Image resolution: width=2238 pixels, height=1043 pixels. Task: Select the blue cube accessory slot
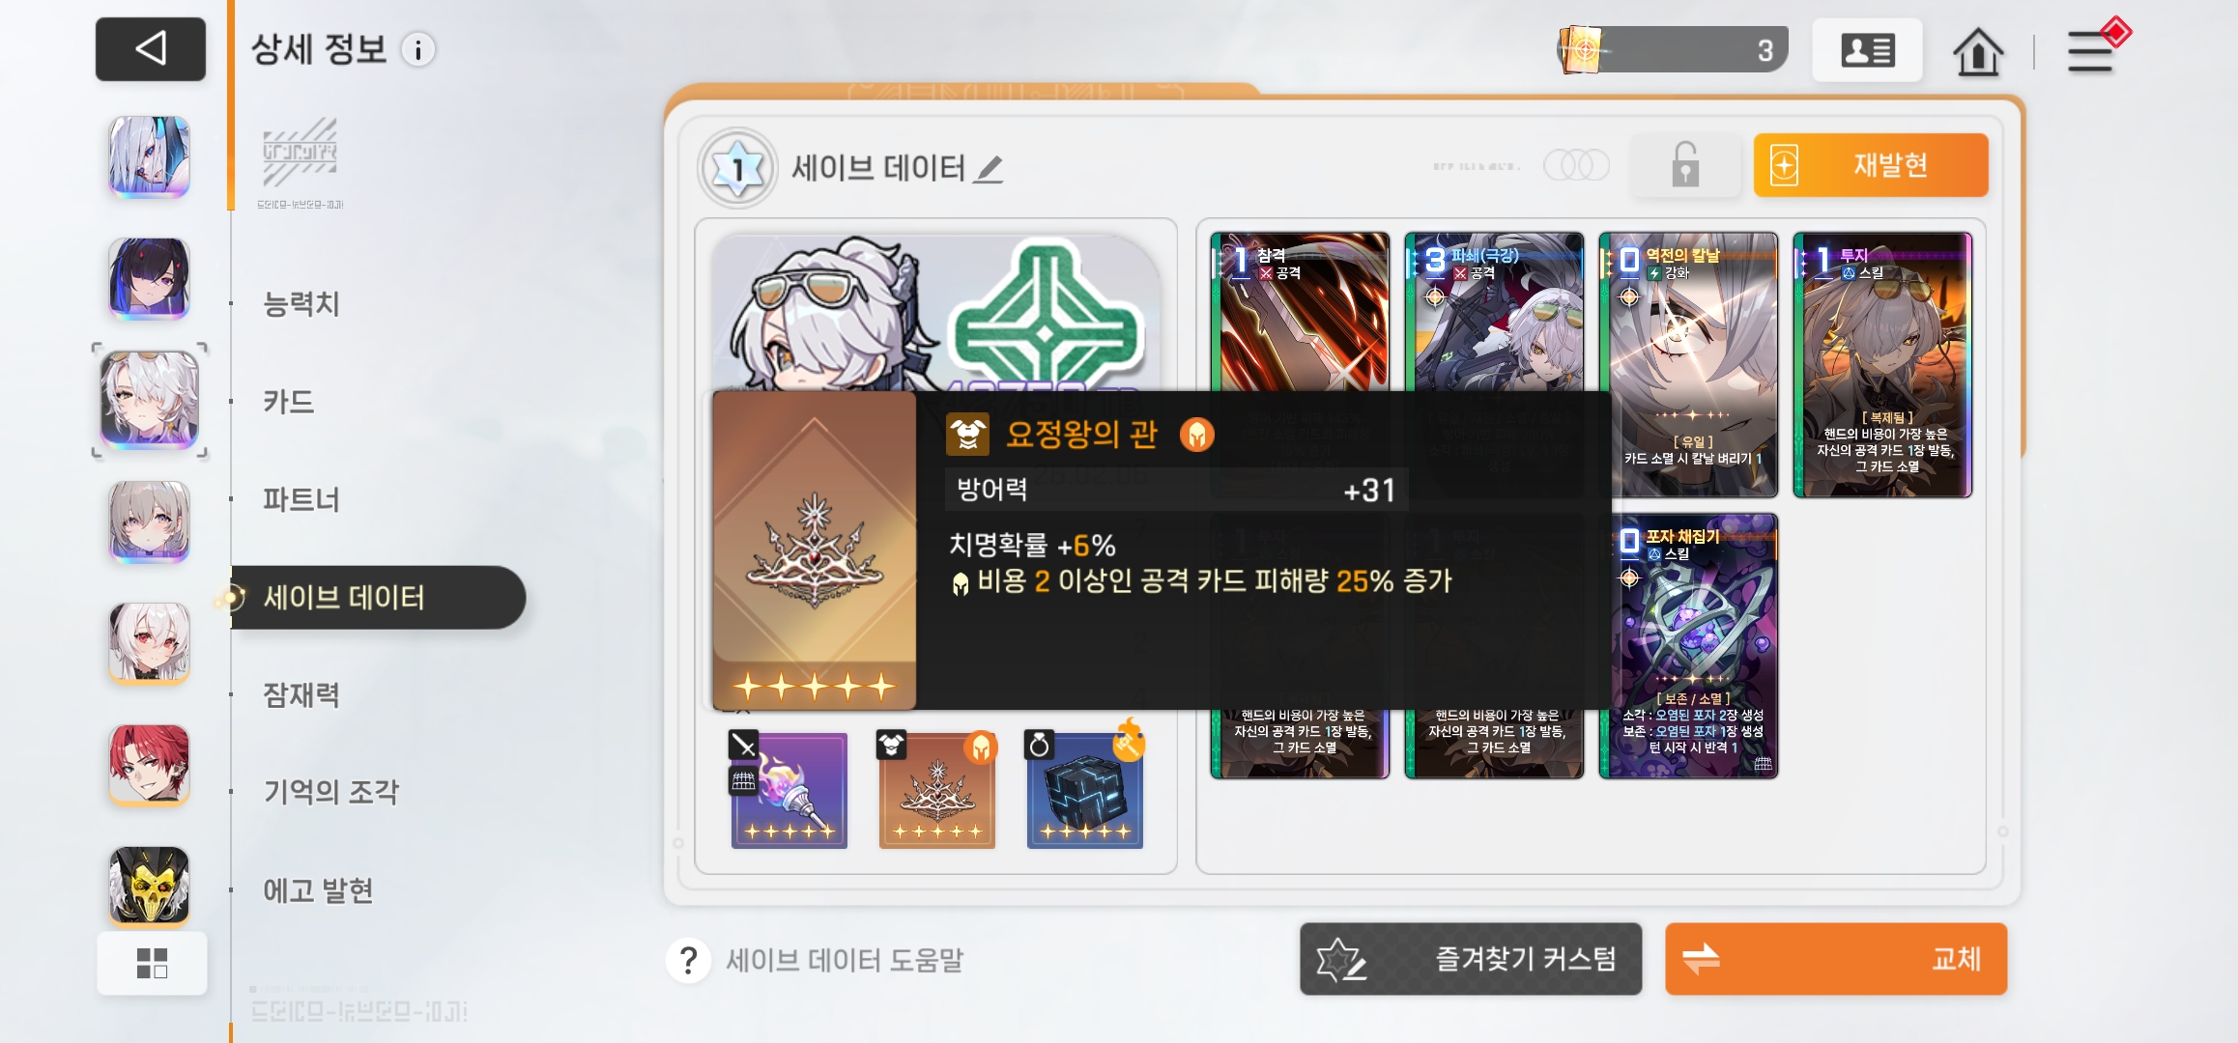[x=1084, y=790]
